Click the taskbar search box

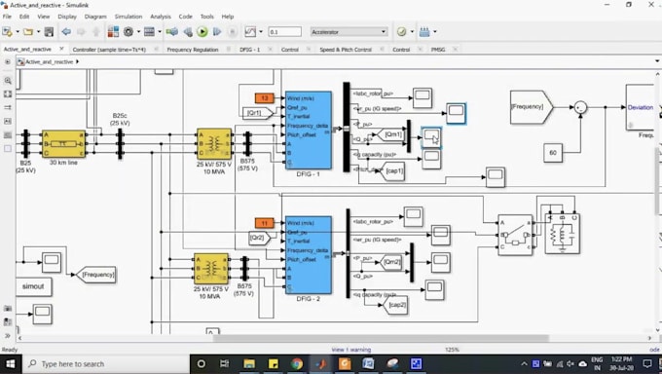[x=105, y=364]
